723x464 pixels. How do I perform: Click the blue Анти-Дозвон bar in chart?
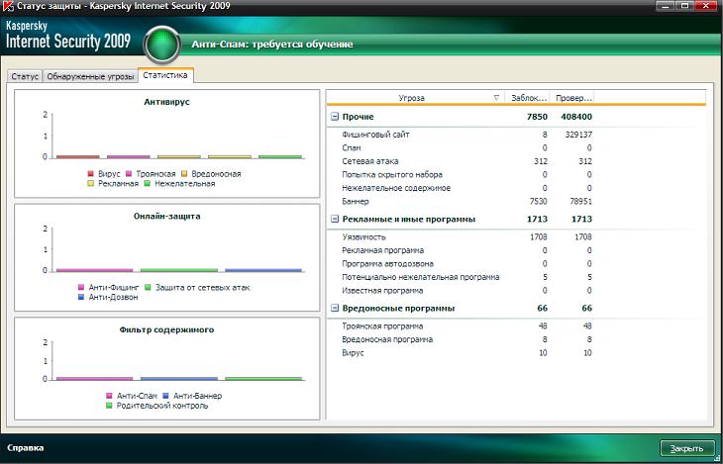(262, 270)
